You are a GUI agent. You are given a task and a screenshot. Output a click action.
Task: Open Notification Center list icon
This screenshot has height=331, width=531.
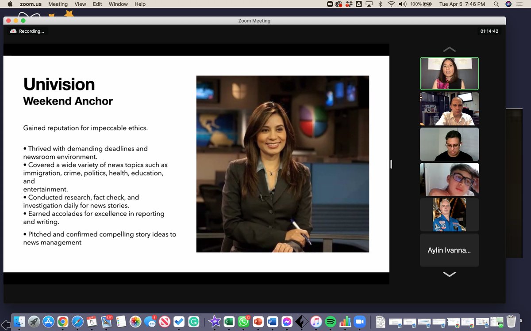click(519, 4)
